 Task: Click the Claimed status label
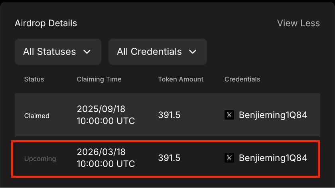point(37,116)
